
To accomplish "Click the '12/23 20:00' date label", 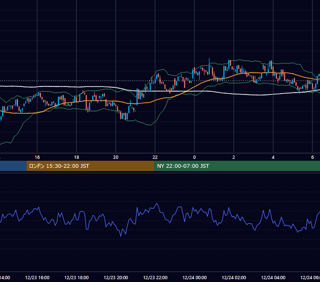I will point(116,277).
